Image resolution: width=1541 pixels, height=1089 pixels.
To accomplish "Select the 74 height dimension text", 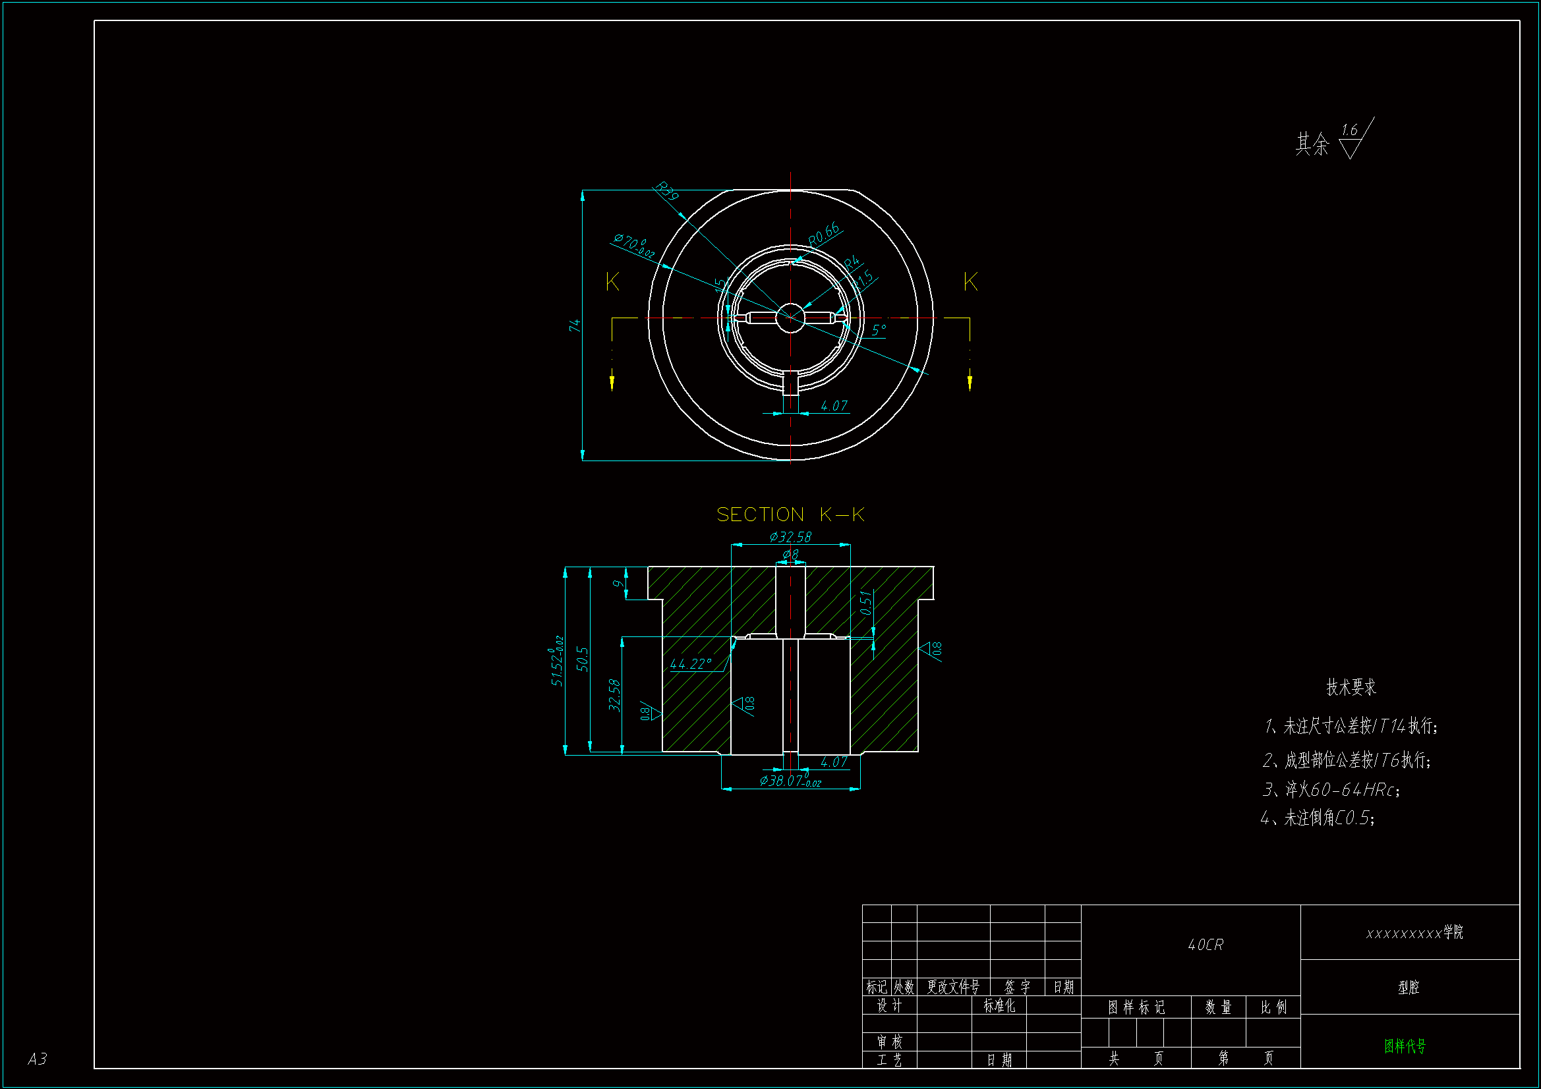I will 575,325.
